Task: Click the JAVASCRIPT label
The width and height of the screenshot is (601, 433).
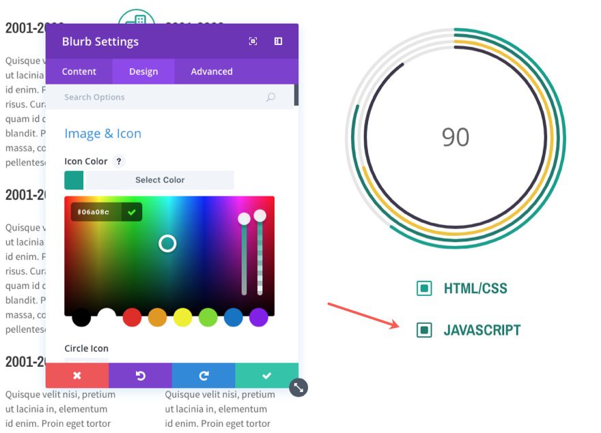Action: [x=482, y=330]
